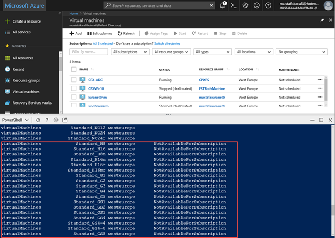This screenshot has width=335, height=238.
Task: Select the CPX-ADC row checkbox
Action: tap(74, 80)
